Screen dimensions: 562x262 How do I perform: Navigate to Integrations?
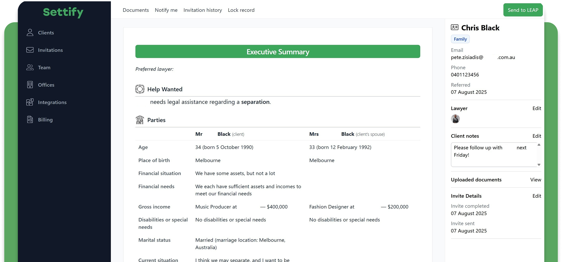[x=52, y=102]
